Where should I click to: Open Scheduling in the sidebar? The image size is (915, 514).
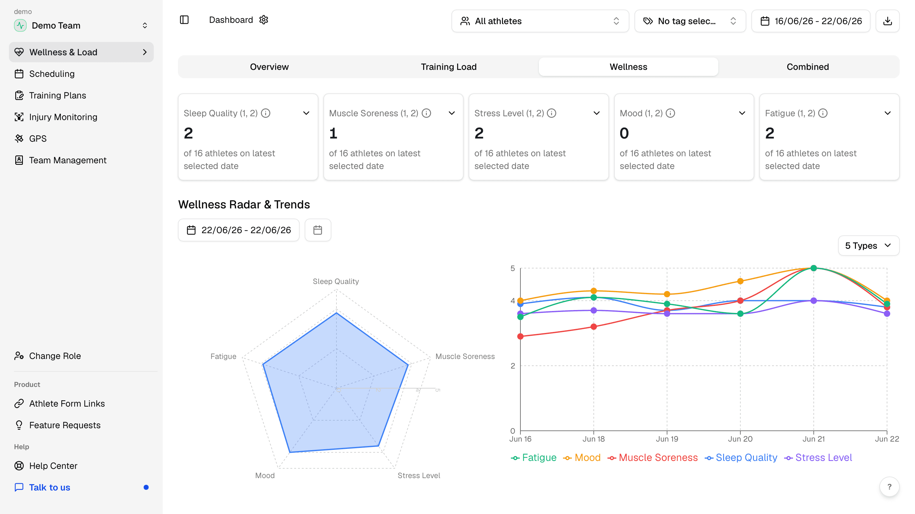coord(81,74)
